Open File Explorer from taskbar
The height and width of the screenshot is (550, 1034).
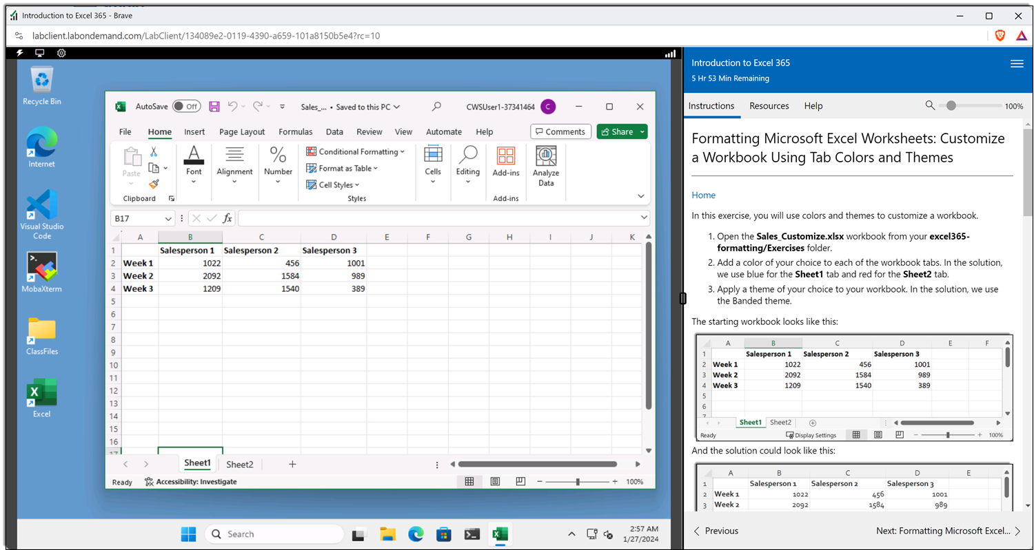387,534
